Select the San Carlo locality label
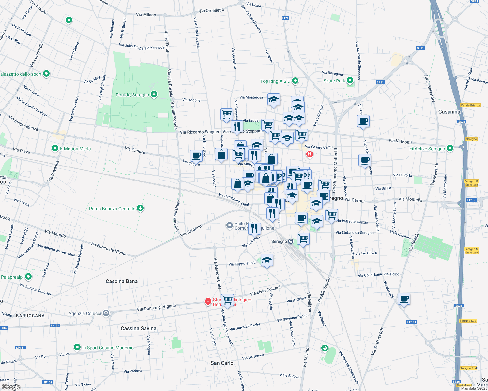 (x=222, y=363)
